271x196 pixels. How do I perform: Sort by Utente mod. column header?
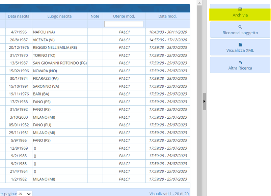(124, 16)
